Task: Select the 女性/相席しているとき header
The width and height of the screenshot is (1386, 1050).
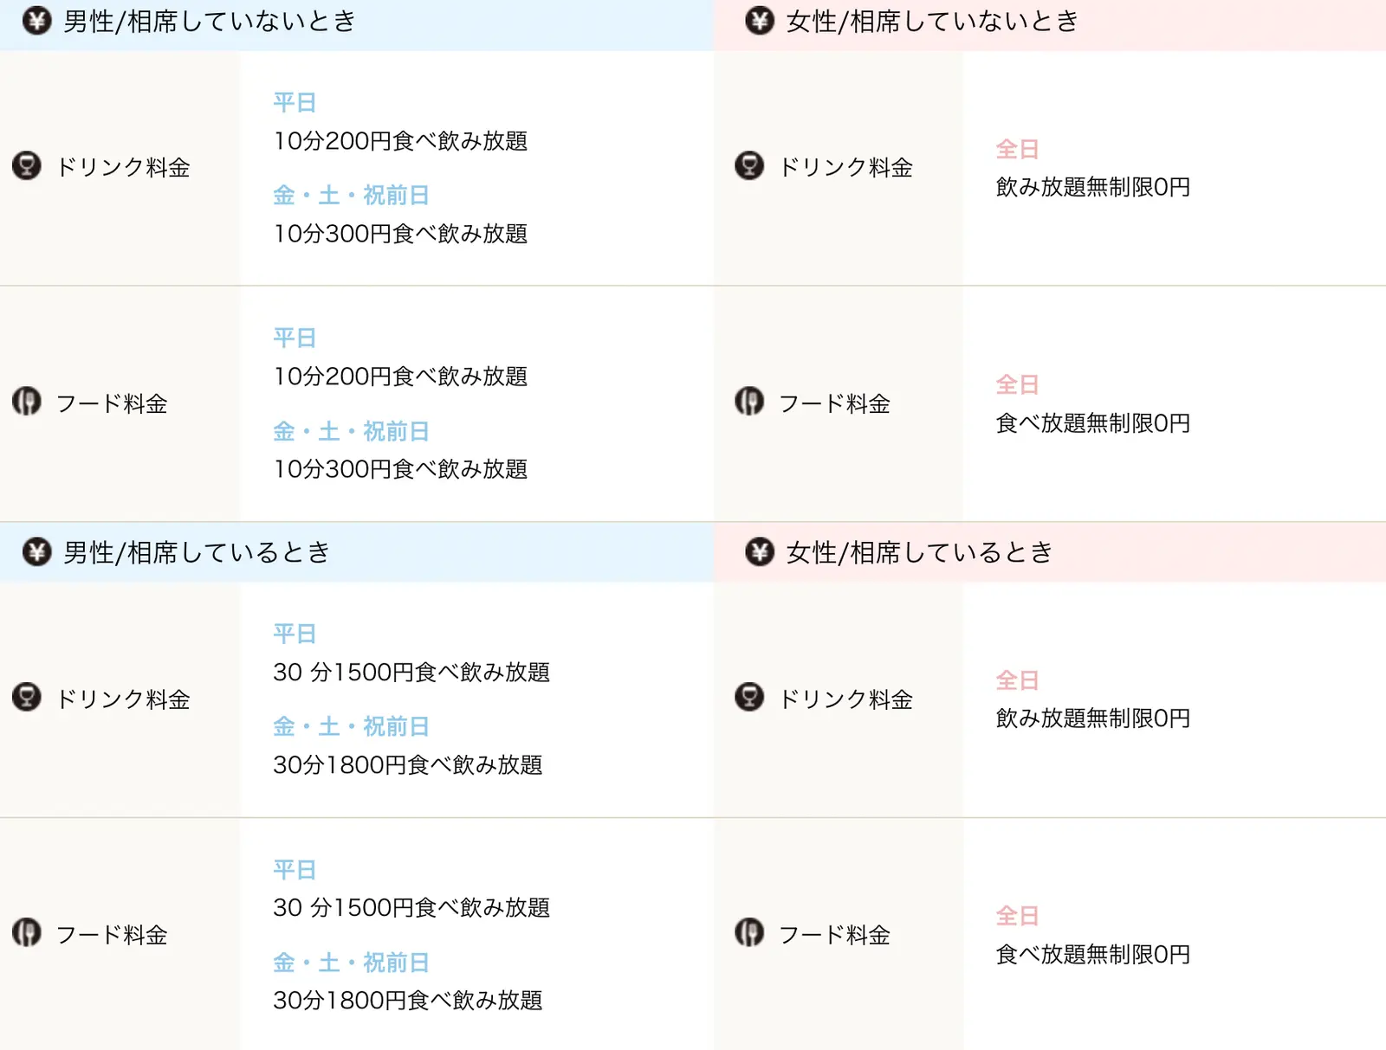Action: (1050, 552)
